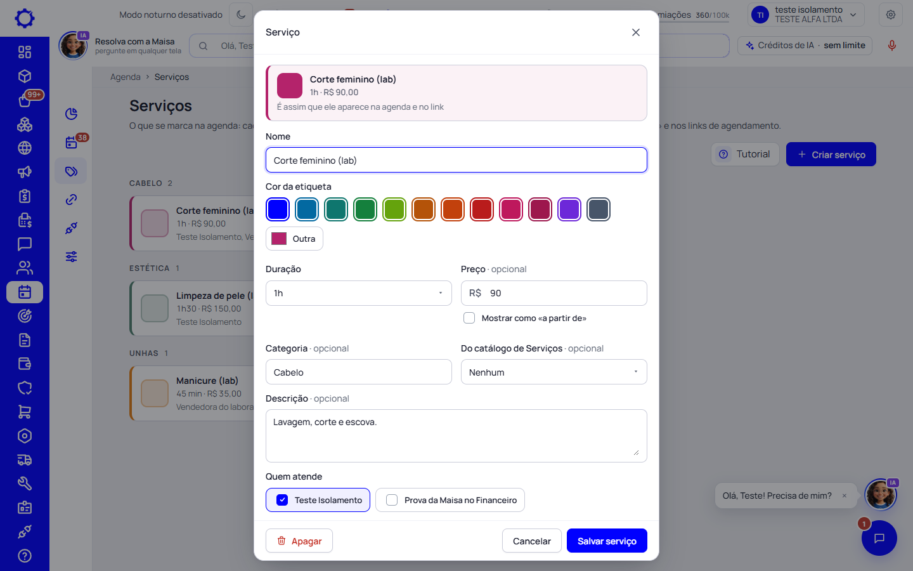Select the slate gray label color swatch
The image size is (913, 571).
(x=599, y=209)
